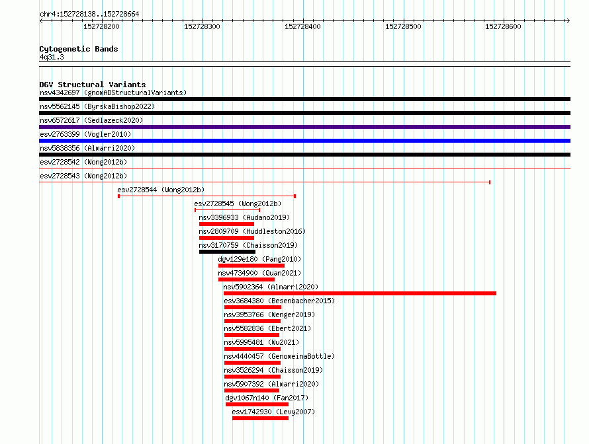Click the nsv4440457 GenomeinaBottle label
This screenshot has height=444, width=589.
click(x=279, y=356)
